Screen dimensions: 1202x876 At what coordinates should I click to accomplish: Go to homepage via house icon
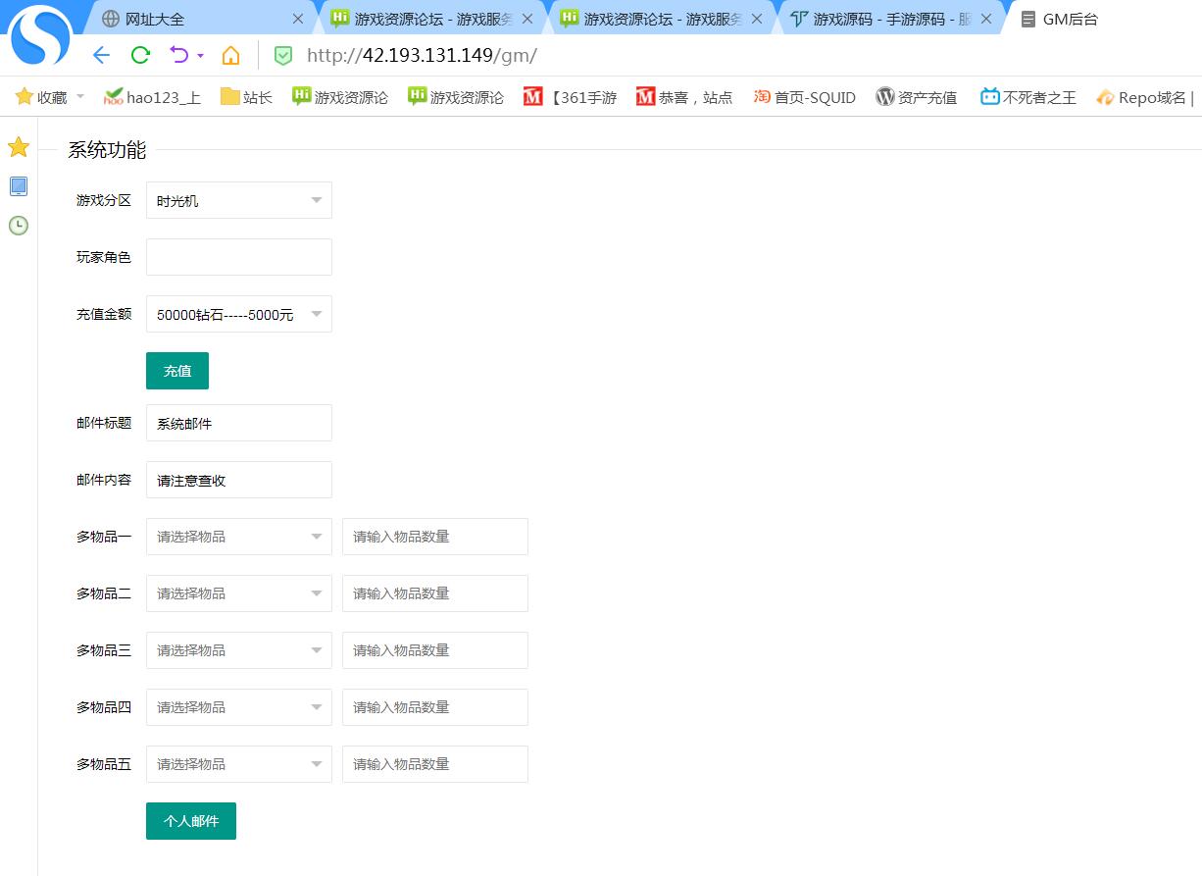(230, 55)
